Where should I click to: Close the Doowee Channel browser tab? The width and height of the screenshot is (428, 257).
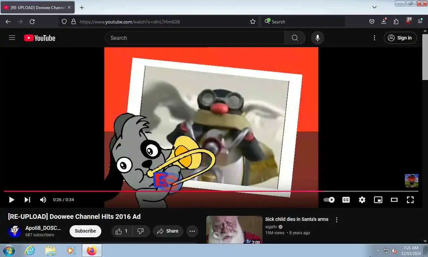69,7
